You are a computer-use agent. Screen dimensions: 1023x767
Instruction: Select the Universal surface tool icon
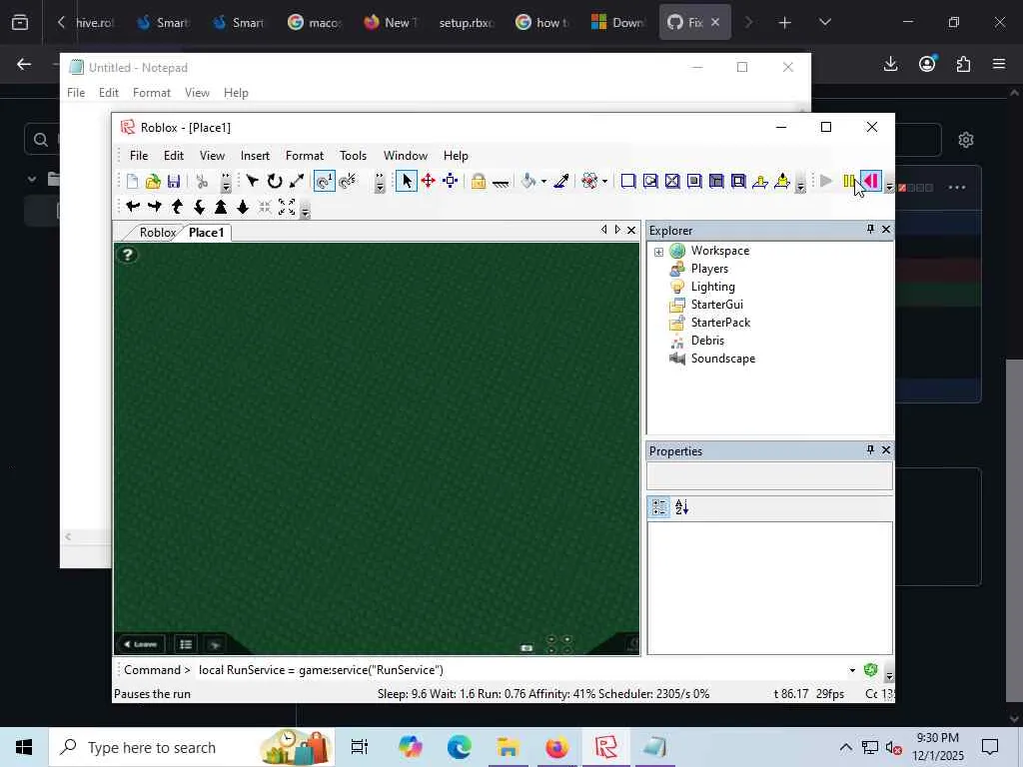(738, 181)
